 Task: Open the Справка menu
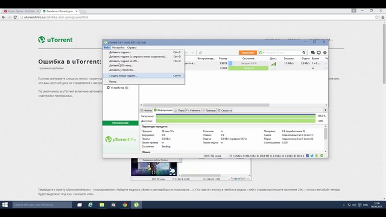[131, 48]
